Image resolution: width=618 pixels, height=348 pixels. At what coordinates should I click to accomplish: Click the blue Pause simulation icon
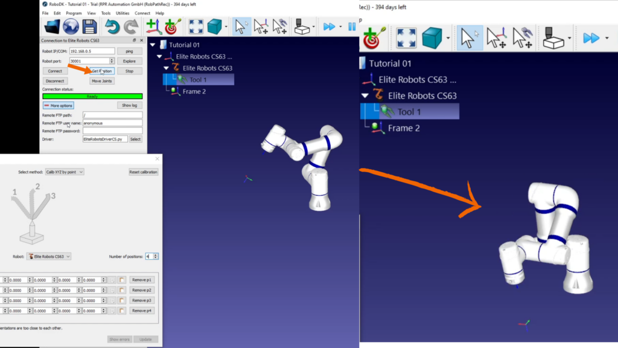pyautogui.click(x=352, y=27)
